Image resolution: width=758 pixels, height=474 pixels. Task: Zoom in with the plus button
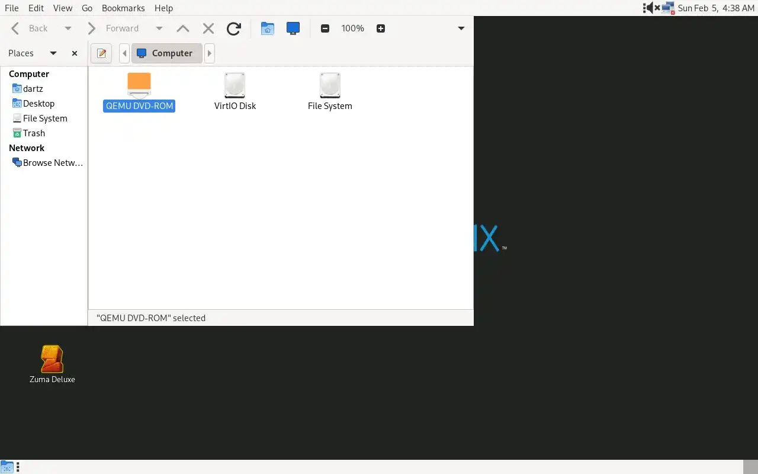point(381,28)
